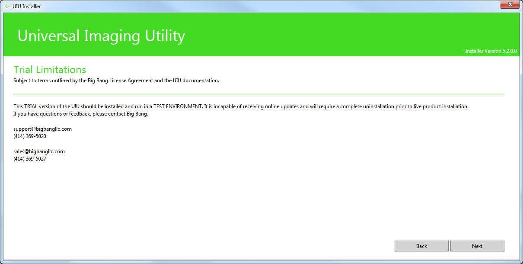
Task: Go to the next installer step
Action: tap(477, 246)
